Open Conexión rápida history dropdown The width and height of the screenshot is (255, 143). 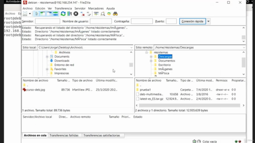pyautogui.click(x=208, y=21)
